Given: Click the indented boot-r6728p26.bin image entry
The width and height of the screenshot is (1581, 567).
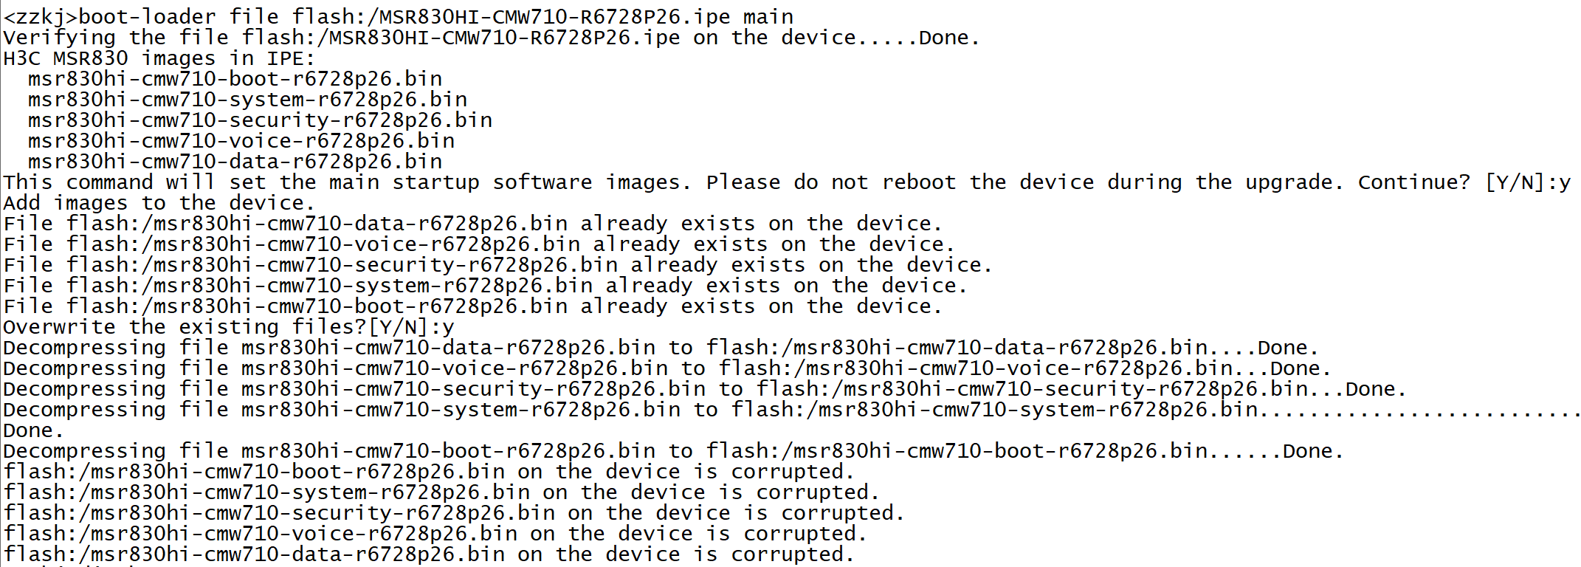Looking at the screenshot, I should coord(235,78).
